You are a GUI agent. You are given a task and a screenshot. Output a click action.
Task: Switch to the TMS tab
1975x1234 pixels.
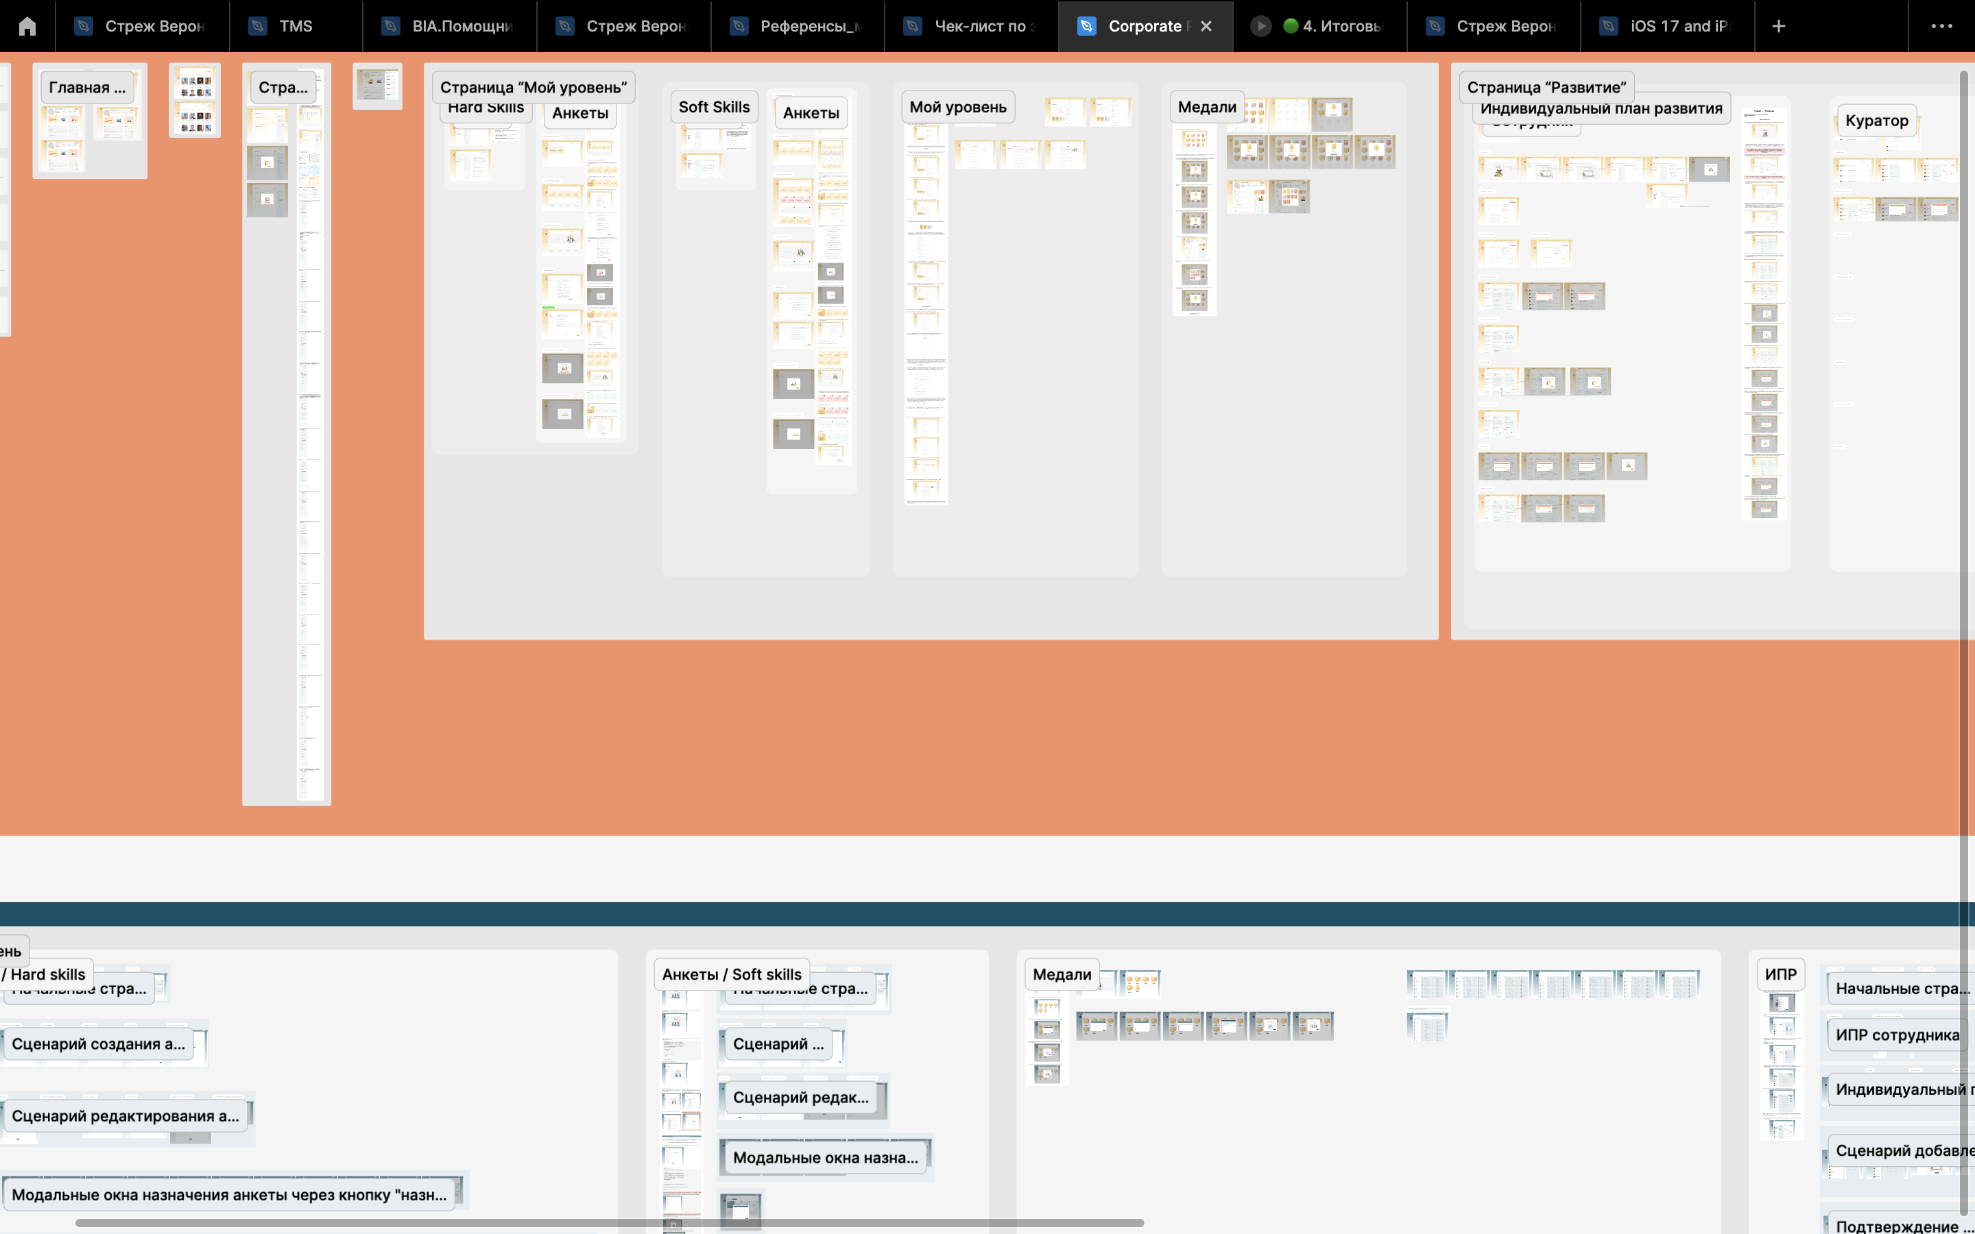(x=295, y=26)
